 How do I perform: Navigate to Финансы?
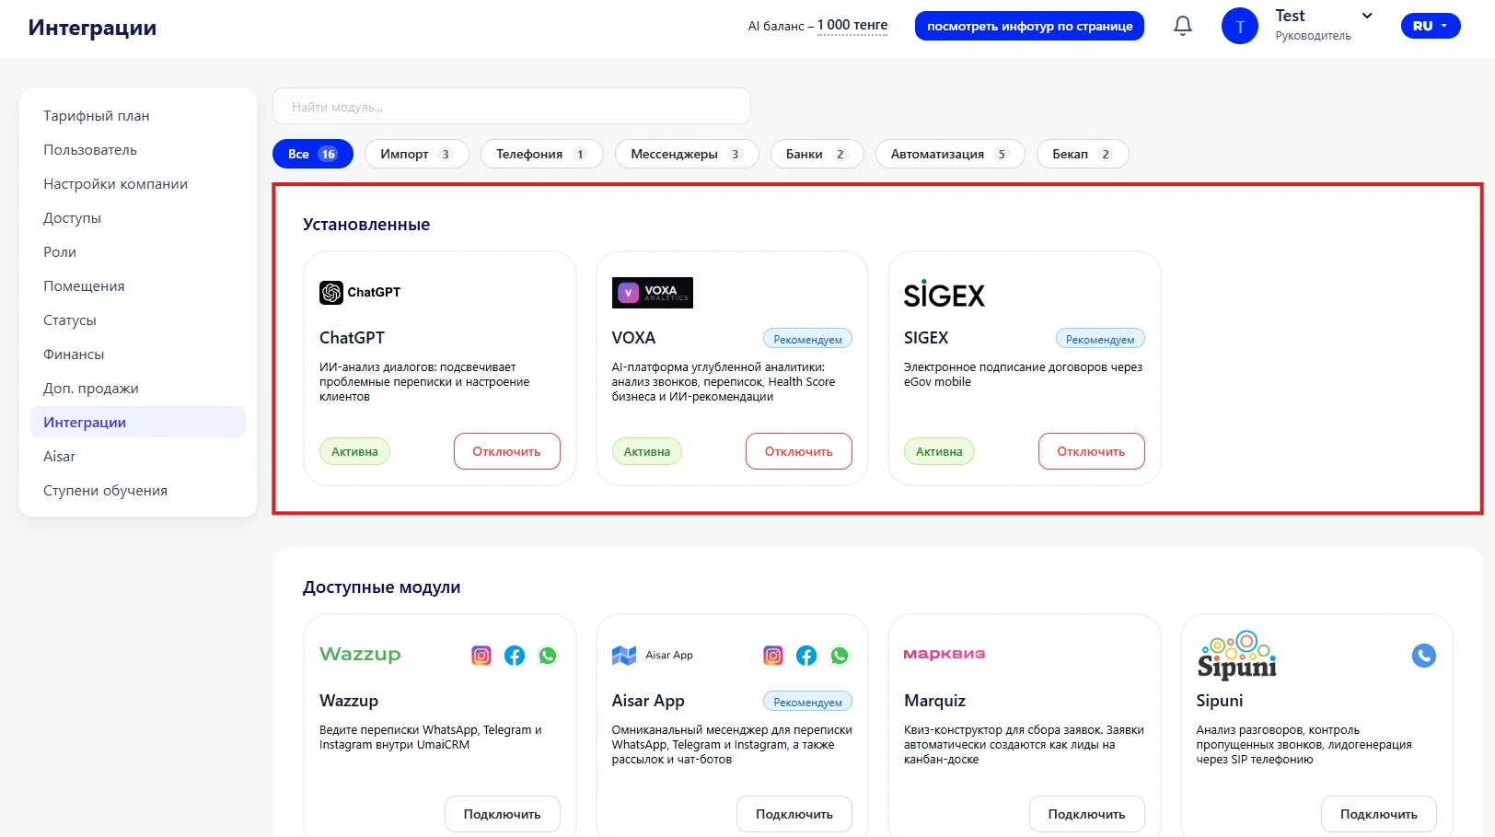click(138, 355)
